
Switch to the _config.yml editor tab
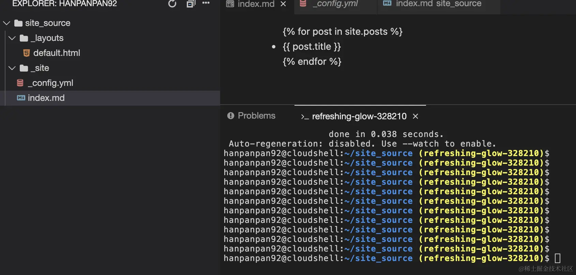tap(336, 4)
